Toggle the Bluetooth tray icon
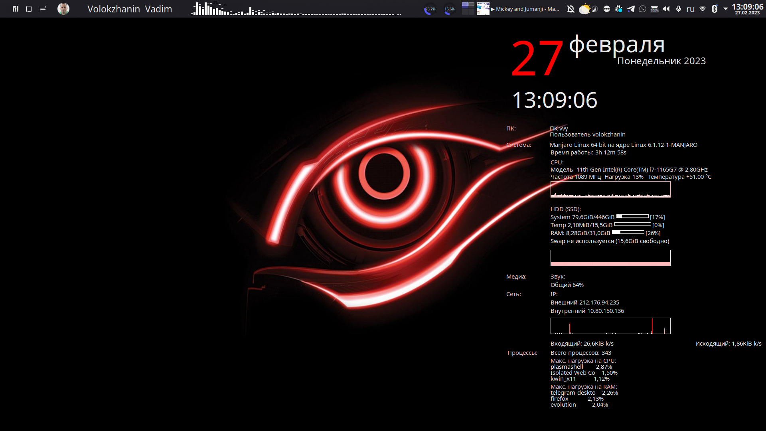Screen dimensions: 766x431 click(715, 9)
